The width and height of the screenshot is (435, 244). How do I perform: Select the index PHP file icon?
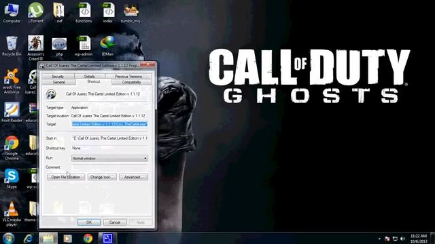pos(108,14)
